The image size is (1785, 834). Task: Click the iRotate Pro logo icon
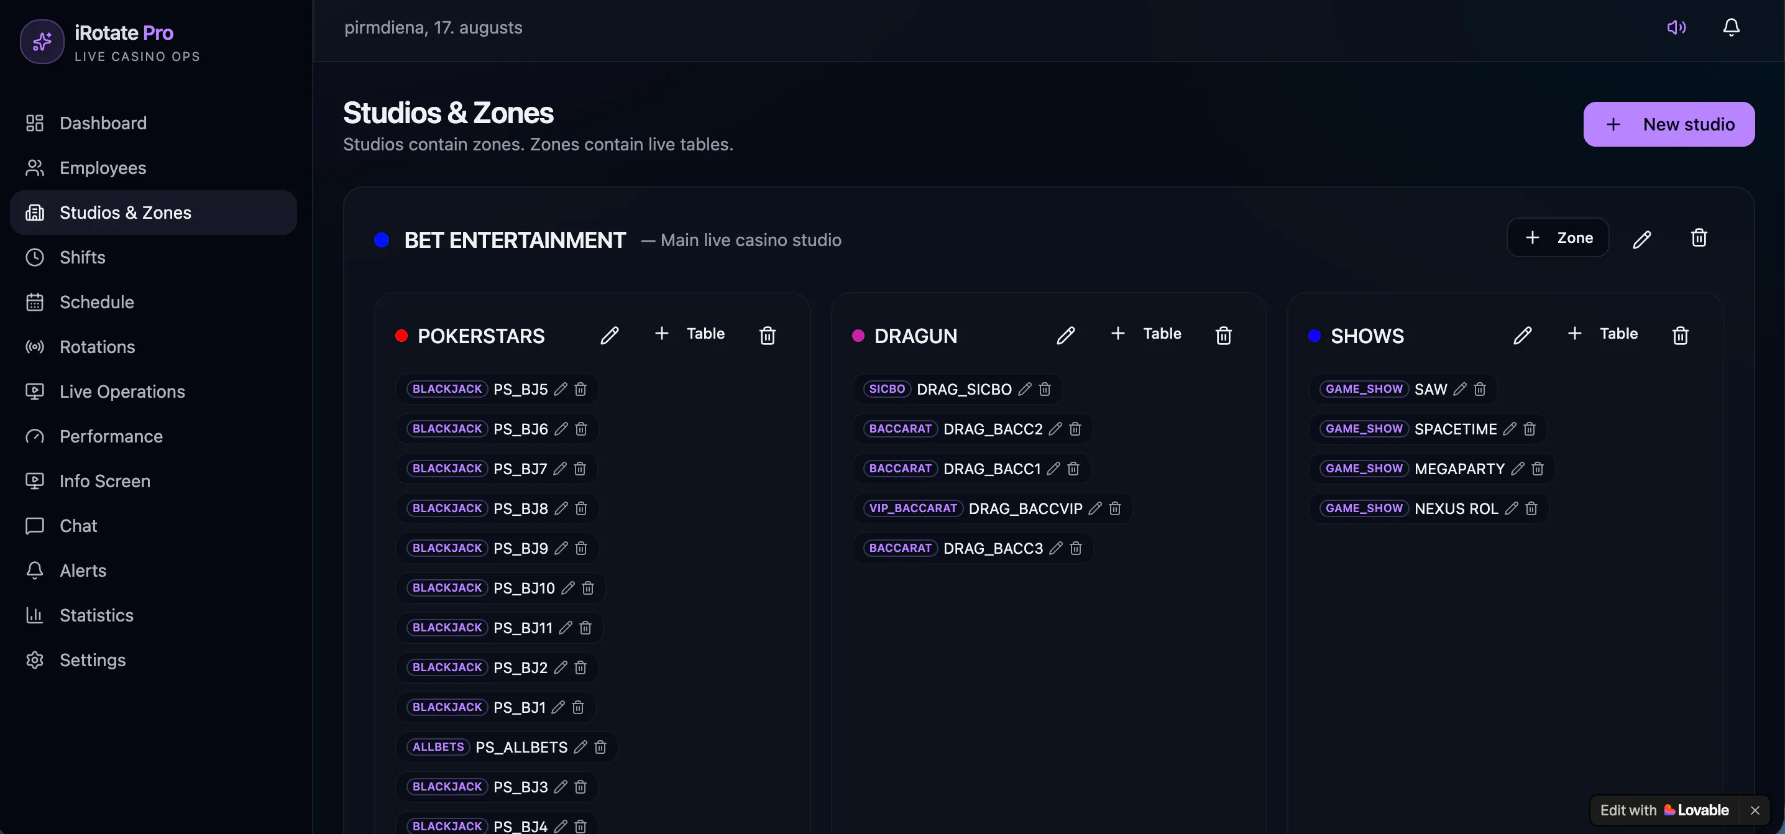coord(42,42)
